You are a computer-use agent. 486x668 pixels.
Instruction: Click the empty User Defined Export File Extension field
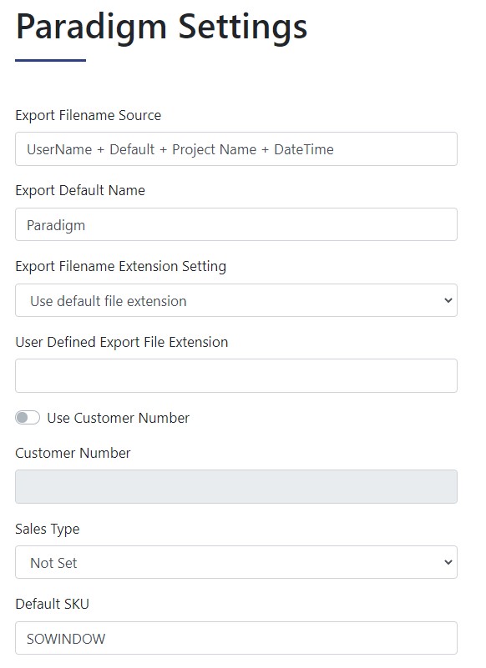pos(236,376)
